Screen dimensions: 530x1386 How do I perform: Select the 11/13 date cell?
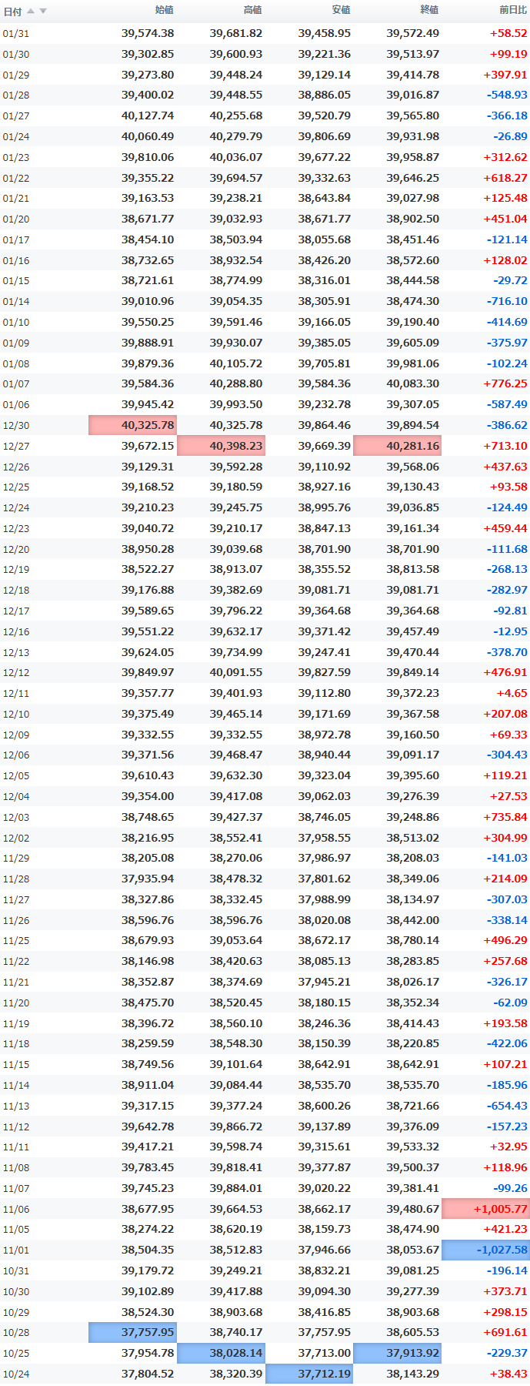[x=16, y=1106]
